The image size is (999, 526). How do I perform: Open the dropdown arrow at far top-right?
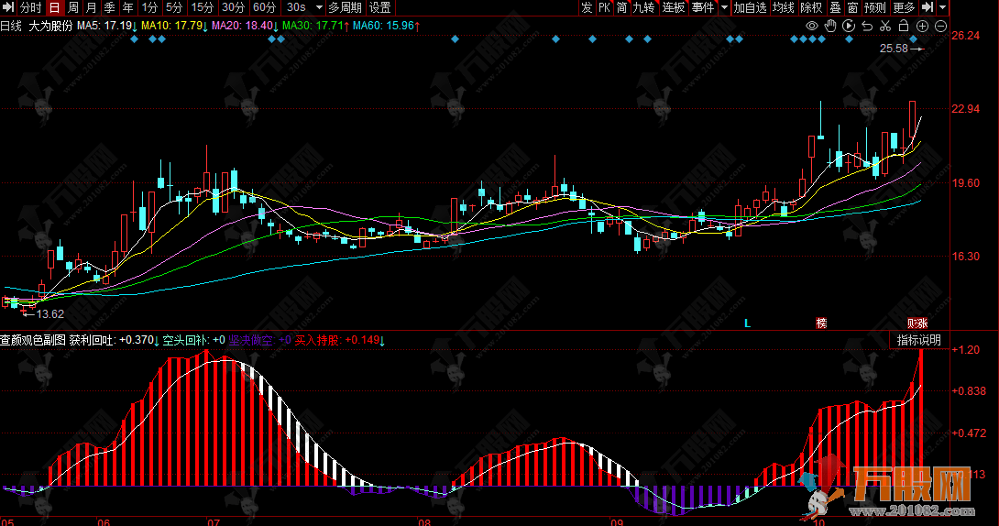[x=943, y=7]
